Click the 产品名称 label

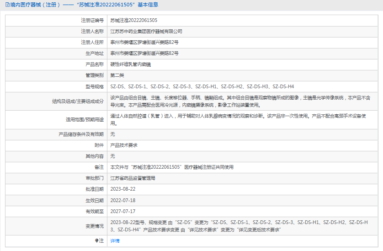point(95,64)
